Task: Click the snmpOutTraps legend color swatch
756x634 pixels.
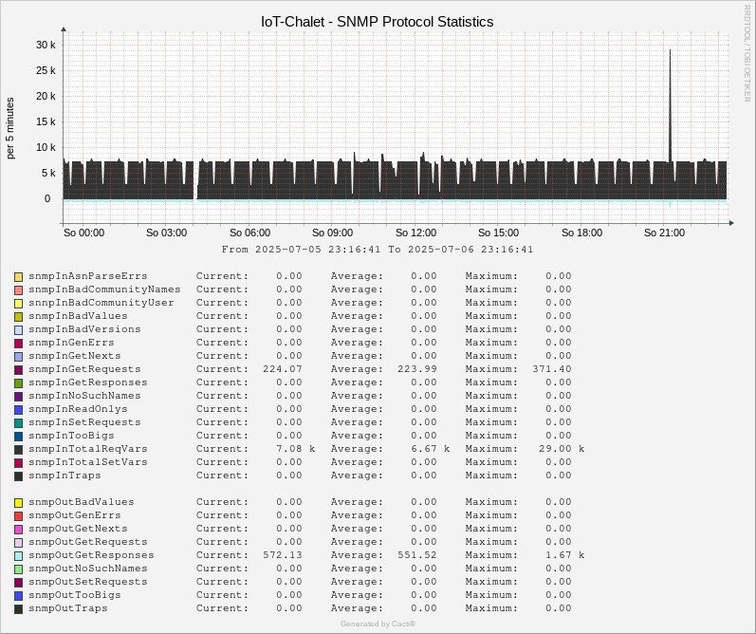Action: pos(18,609)
